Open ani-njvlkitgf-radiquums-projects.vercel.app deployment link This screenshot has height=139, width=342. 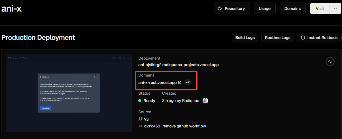click(179, 65)
